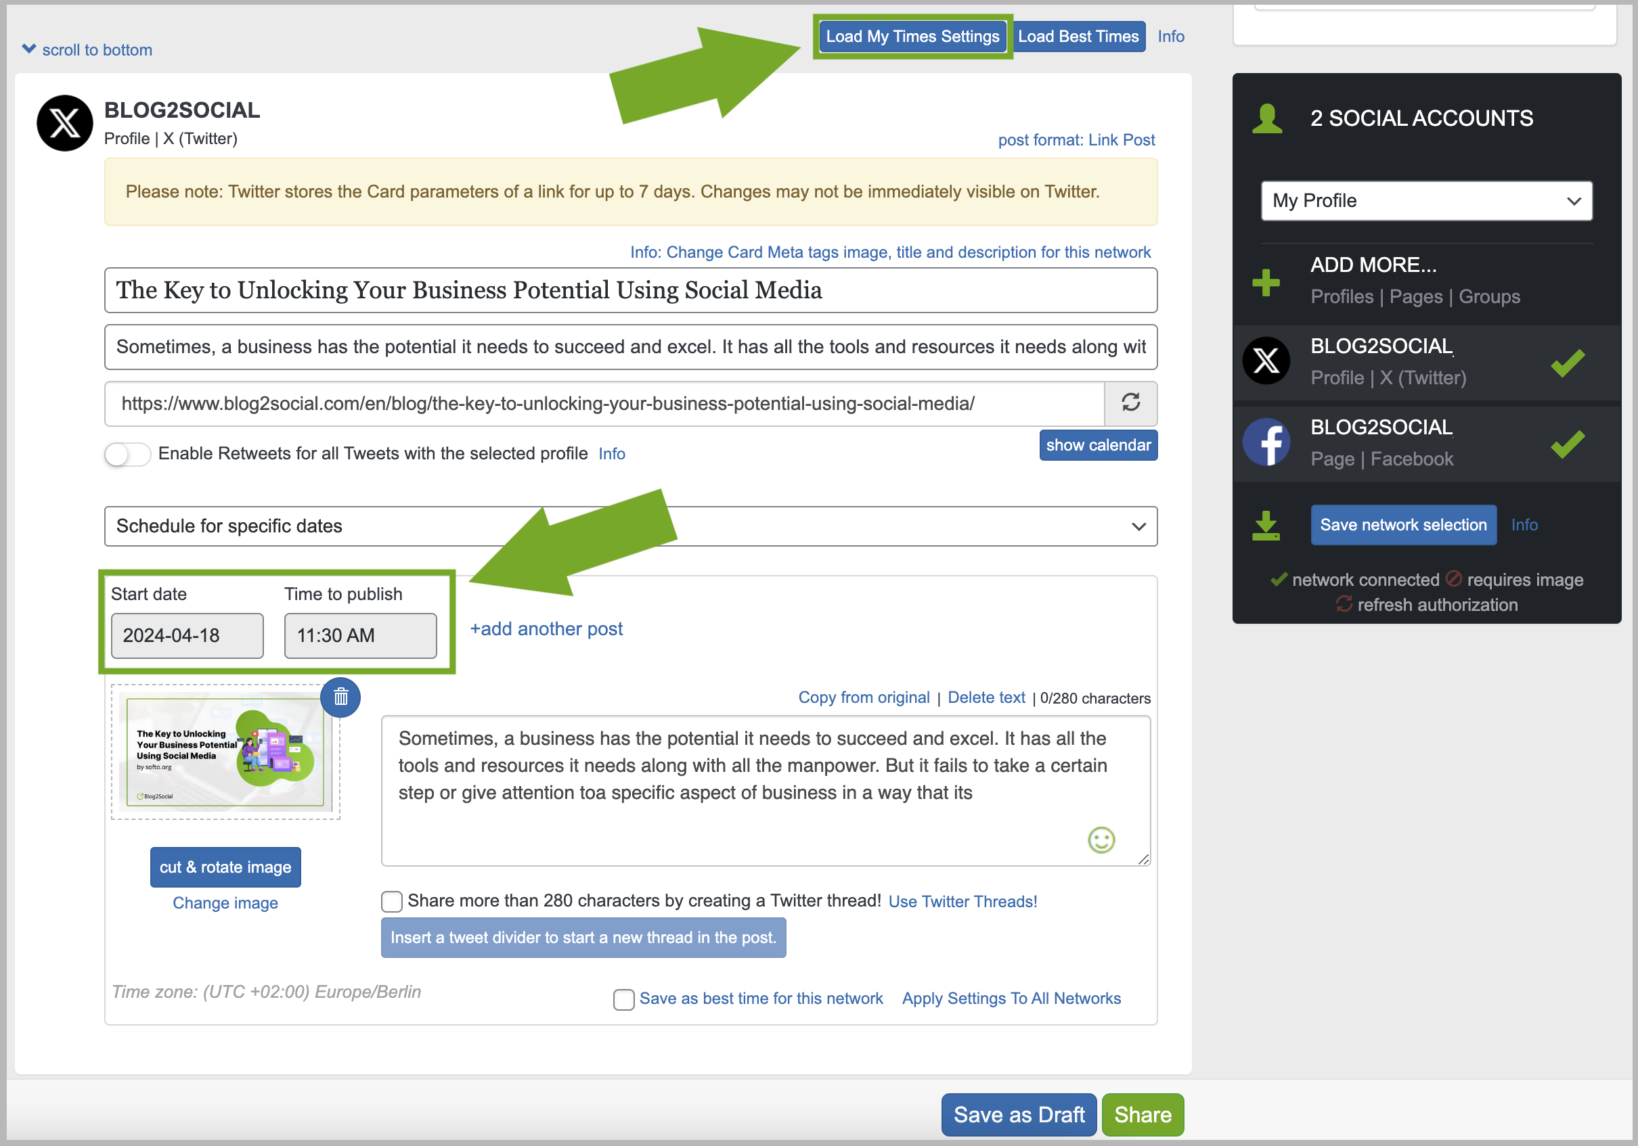
Task: Open the My Profile dropdown
Action: pos(1426,200)
